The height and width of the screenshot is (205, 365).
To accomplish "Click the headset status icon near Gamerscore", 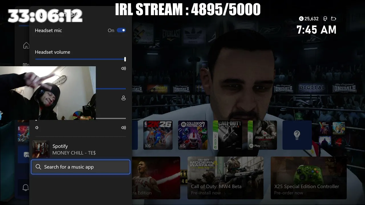I will (x=325, y=19).
